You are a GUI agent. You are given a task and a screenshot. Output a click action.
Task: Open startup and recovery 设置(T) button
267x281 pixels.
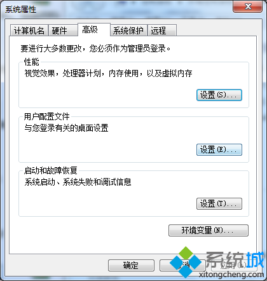219,203
